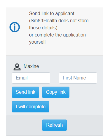Refresh the applicant list
108x140 pixels.
point(54,125)
